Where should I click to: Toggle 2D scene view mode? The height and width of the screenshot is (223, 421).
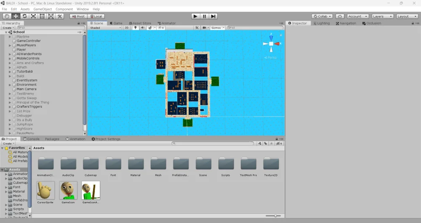coord(127,28)
